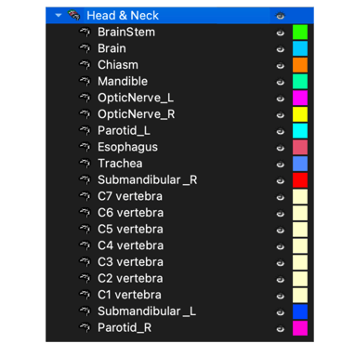The width and height of the screenshot is (355, 357).
Task: Click the structure icon next to Esophagus
Action: point(85,147)
